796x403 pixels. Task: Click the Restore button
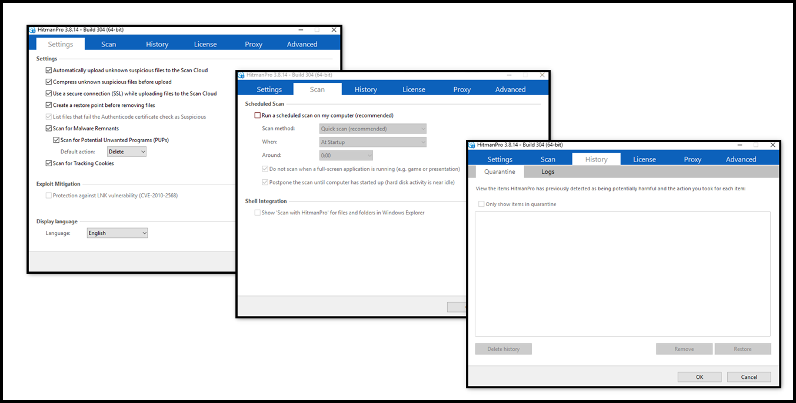coord(743,349)
